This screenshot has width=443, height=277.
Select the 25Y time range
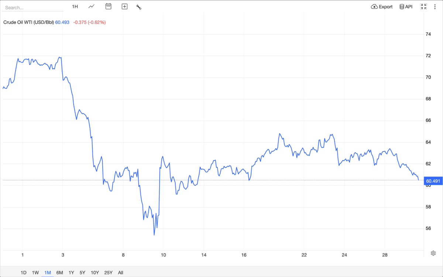point(109,273)
